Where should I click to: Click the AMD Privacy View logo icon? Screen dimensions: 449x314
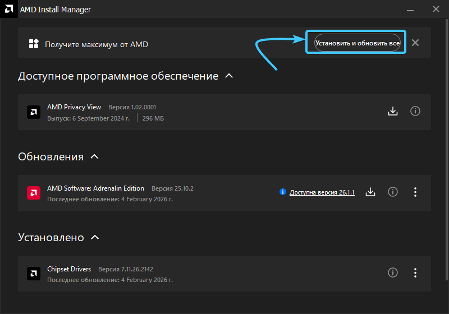pos(34,112)
